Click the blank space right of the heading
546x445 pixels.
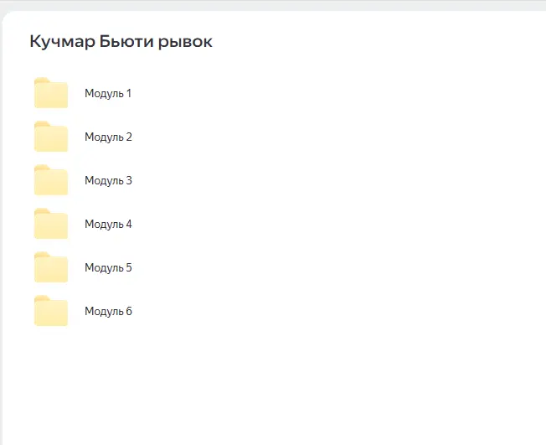click(377, 42)
